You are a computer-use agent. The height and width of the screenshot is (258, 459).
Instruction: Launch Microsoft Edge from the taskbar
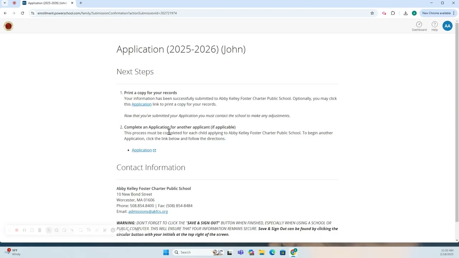(272, 252)
